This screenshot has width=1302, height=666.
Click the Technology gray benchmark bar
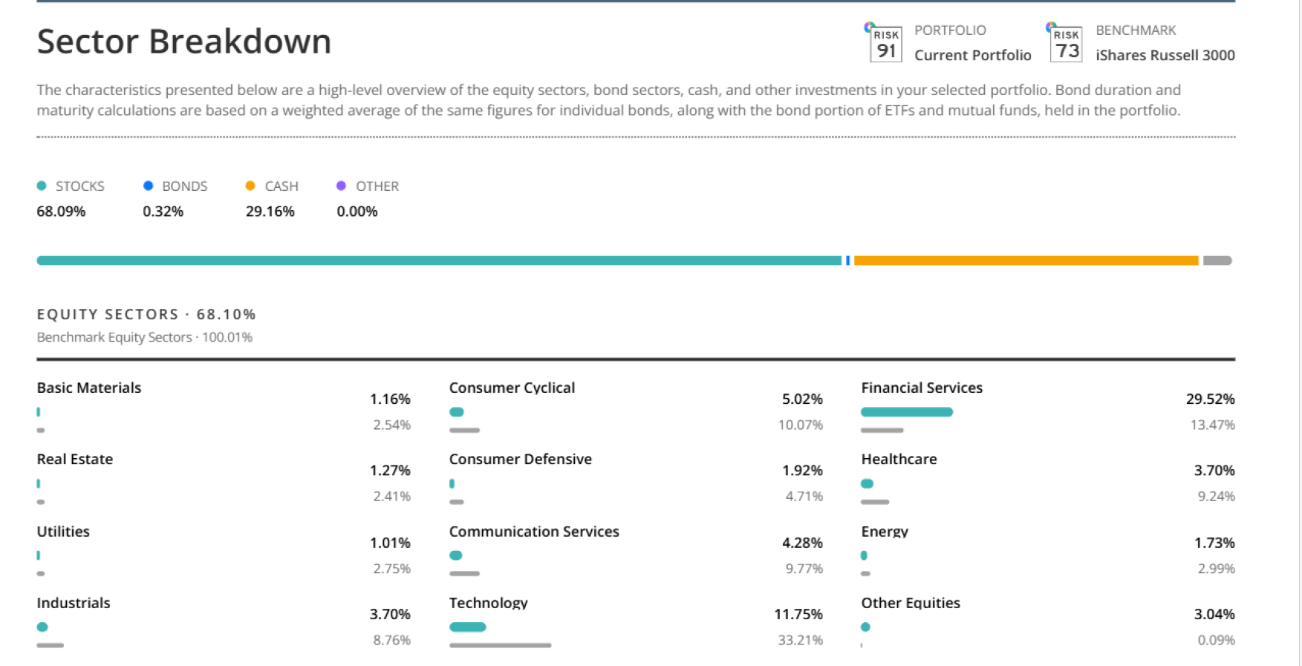[x=500, y=645]
